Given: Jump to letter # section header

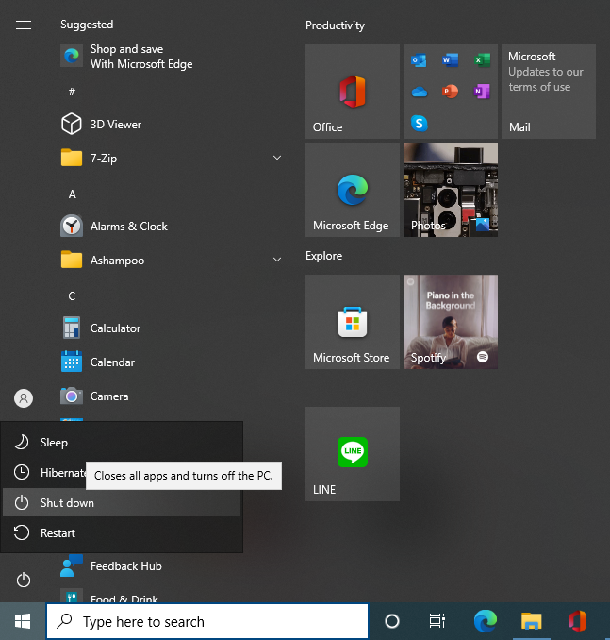Looking at the screenshot, I should [72, 92].
